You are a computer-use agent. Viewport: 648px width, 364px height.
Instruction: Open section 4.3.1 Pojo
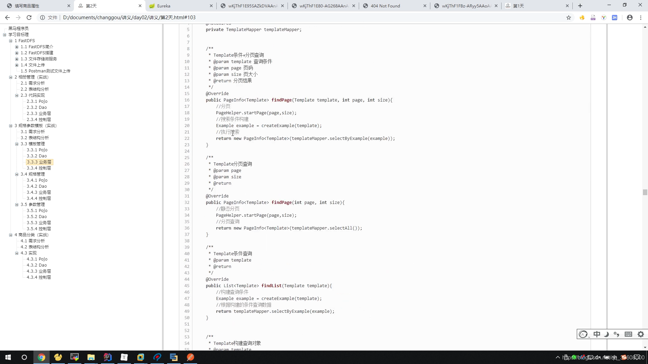tap(37, 259)
